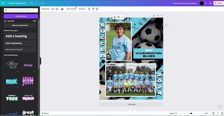
Task: Click the plus add collaborator icon
Action: point(205,3)
